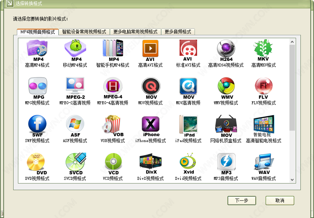
Task: Select the FLV视频格式 red Flash icon
Action: pyautogui.click(x=263, y=86)
